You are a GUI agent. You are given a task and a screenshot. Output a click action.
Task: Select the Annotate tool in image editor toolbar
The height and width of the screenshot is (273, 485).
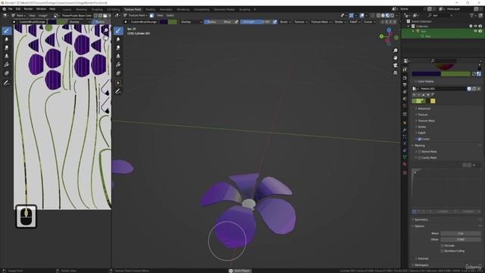[x=7, y=83]
